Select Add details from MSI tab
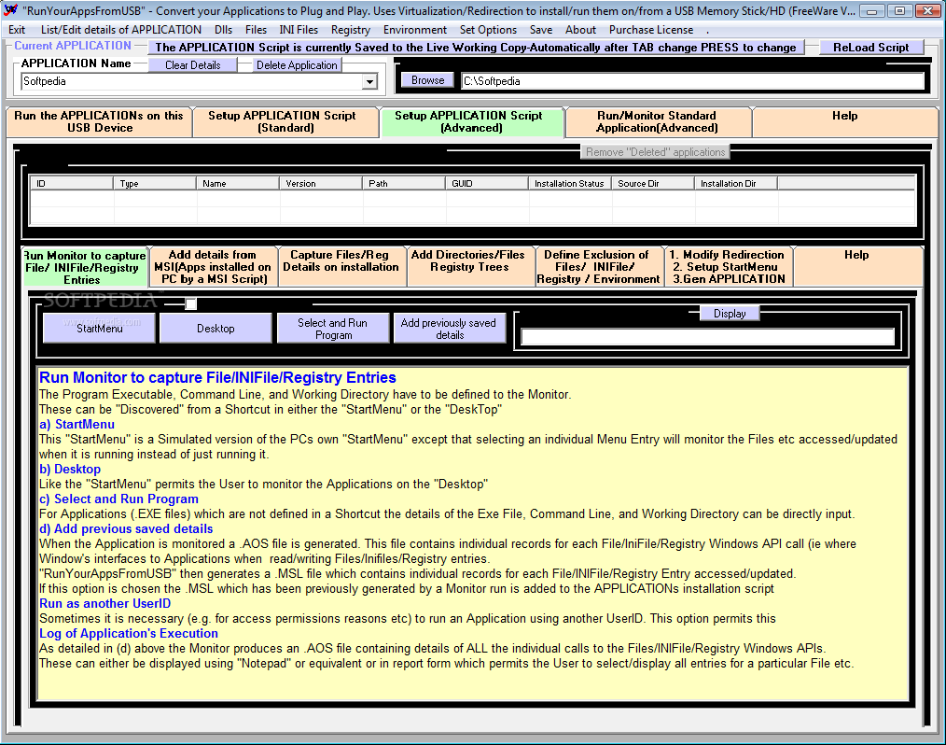The width and height of the screenshot is (946, 745). click(213, 267)
